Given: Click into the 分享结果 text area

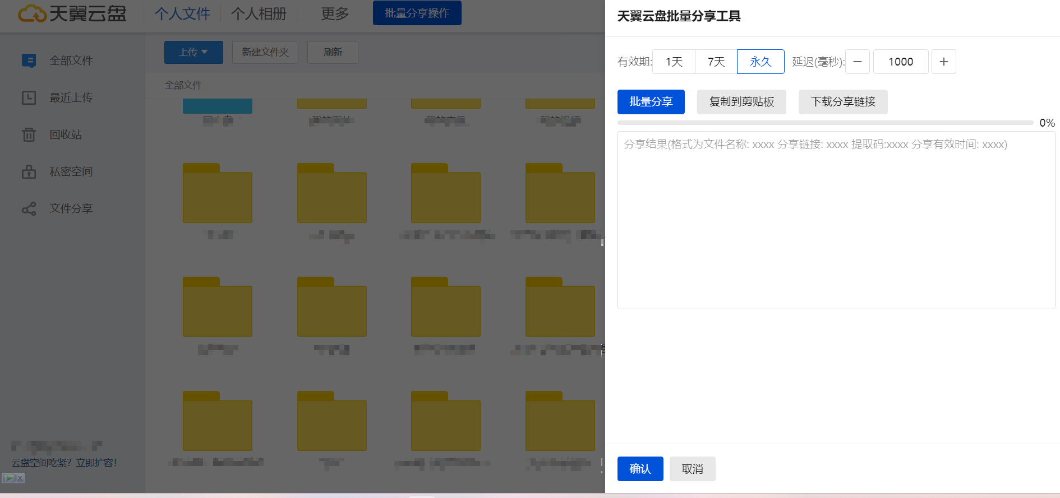Looking at the screenshot, I should 836,220.
